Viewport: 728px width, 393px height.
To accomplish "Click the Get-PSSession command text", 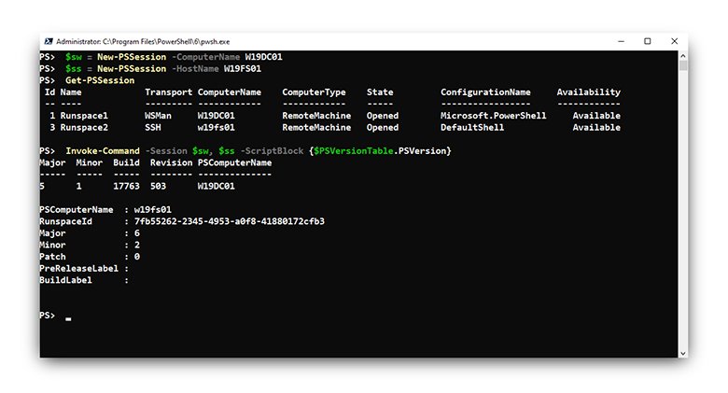I will (x=100, y=80).
